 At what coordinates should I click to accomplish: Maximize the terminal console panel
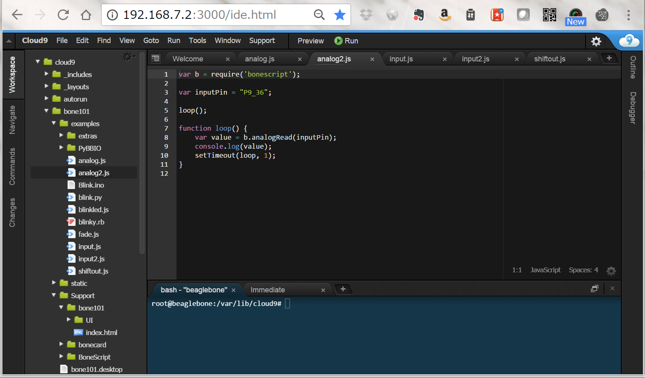pos(594,289)
